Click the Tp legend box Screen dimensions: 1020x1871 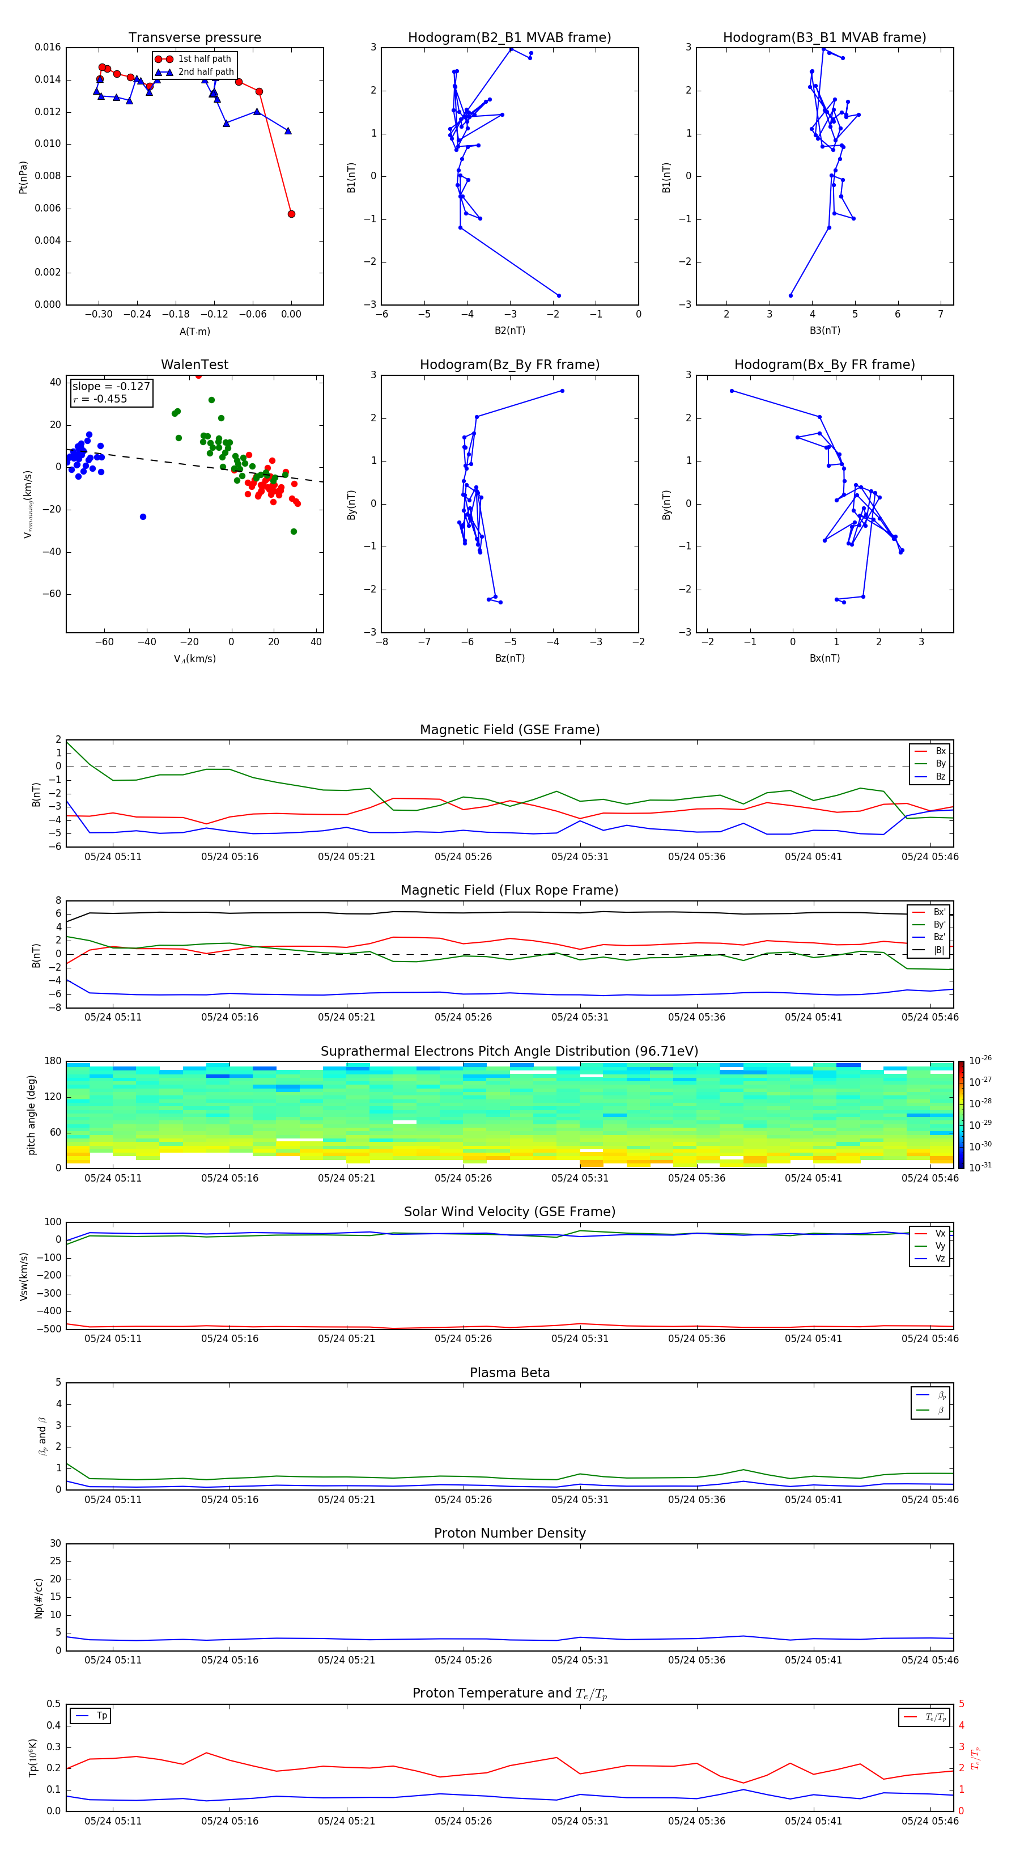[x=91, y=1716]
